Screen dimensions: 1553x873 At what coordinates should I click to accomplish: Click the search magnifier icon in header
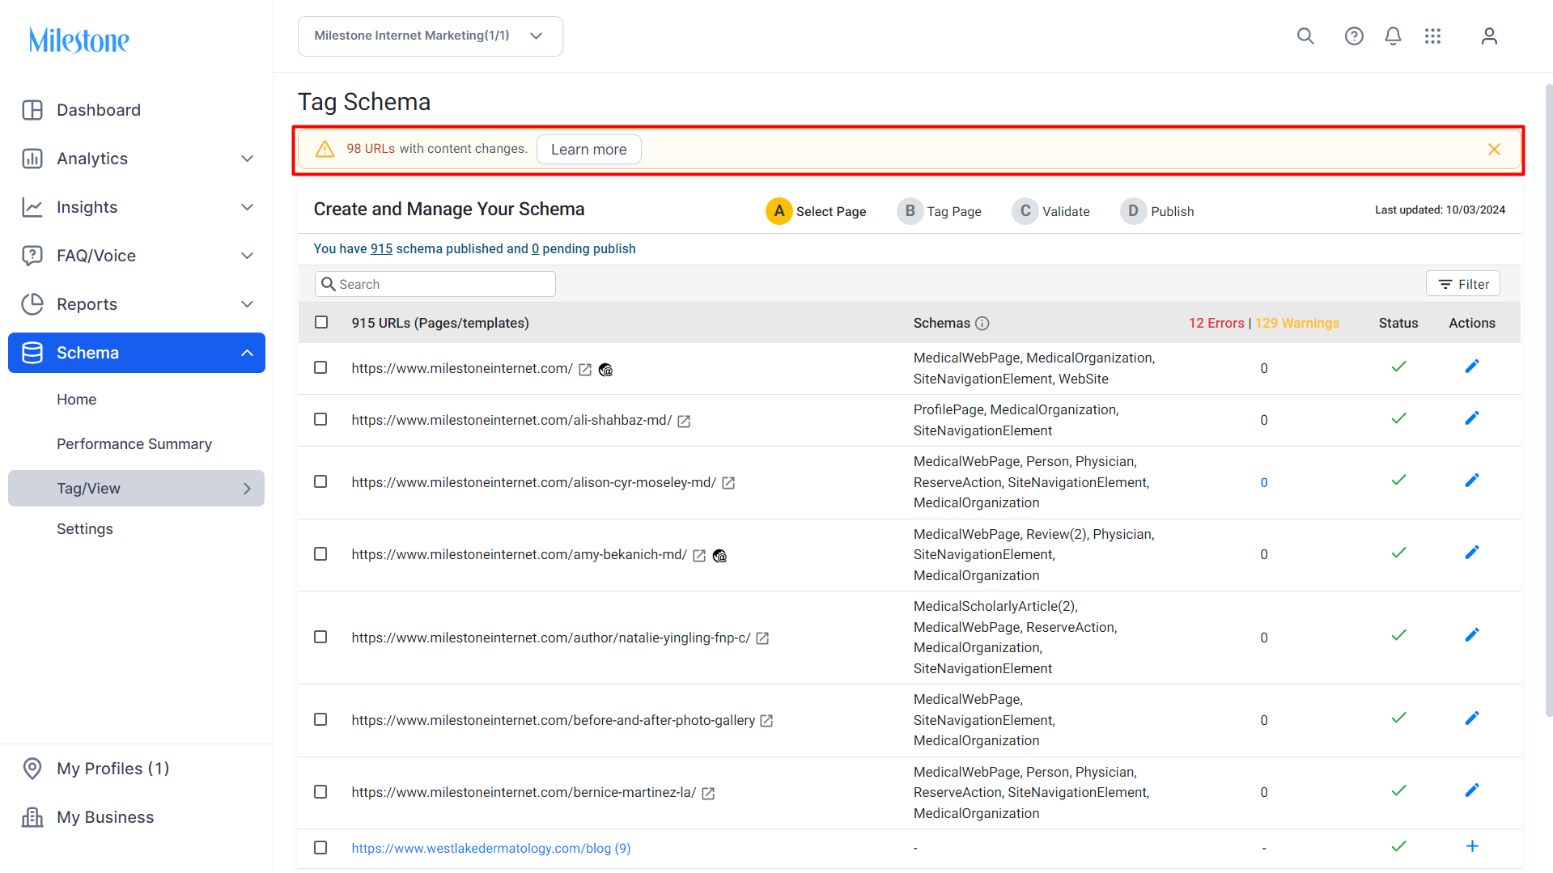pyautogui.click(x=1305, y=36)
